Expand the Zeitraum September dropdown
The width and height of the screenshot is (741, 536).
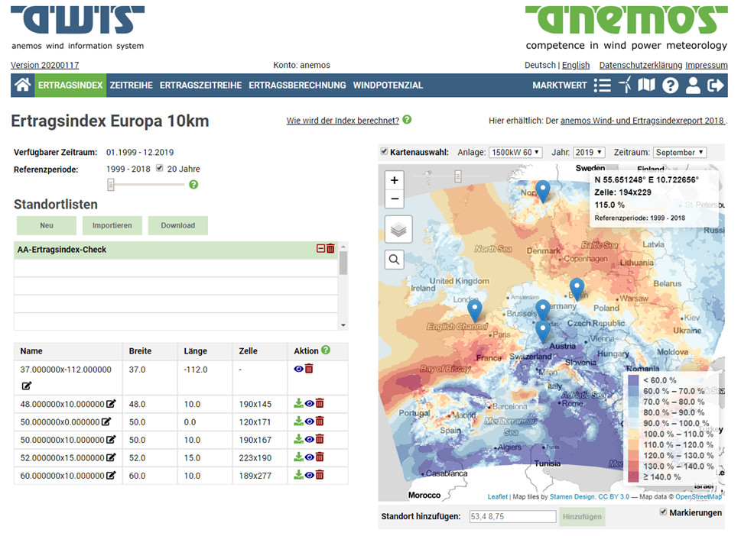(679, 153)
